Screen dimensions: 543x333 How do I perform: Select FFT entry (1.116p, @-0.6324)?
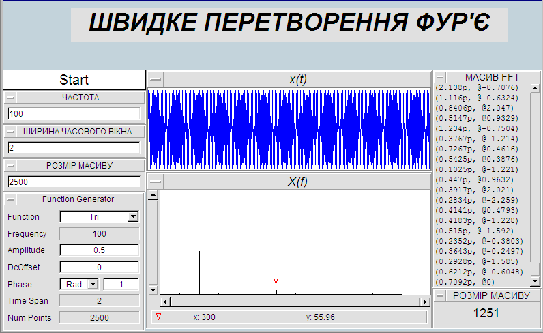(477, 98)
